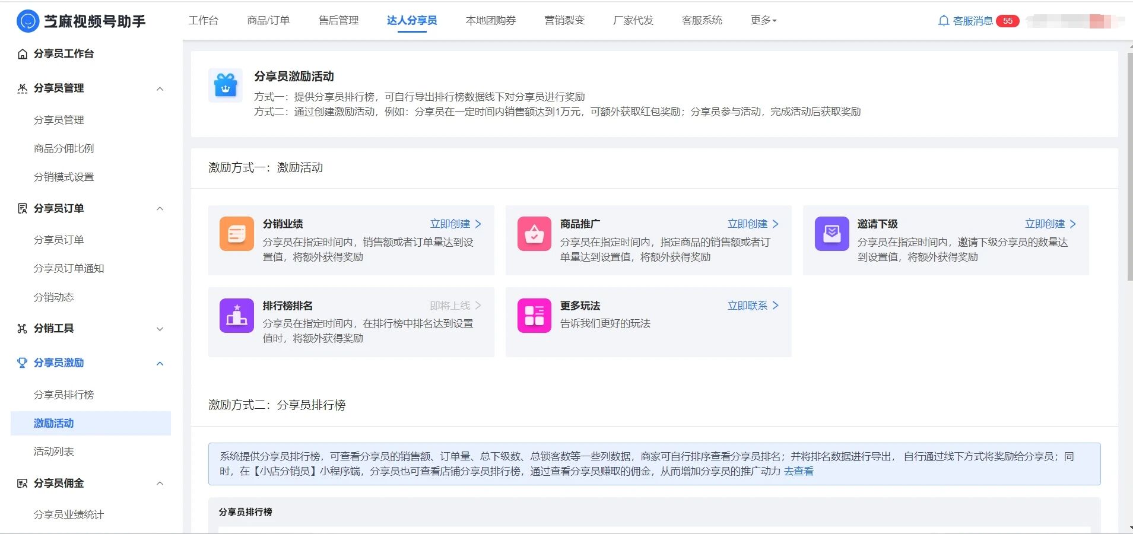Click the 客服消息 bell icon
Viewport: 1133px width, 534px height.
pos(943,21)
